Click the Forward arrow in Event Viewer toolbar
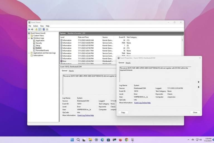Screen dimensions: 214x143 [32, 29]
